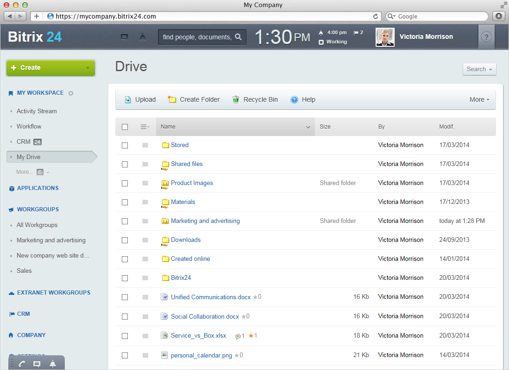Click the phone icon in the bottom bar

(x=22, y=364)
